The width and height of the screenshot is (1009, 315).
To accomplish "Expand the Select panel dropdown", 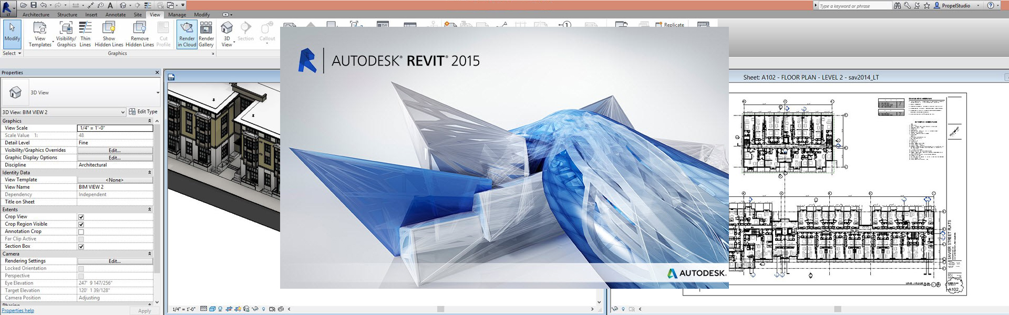I will (x=12, y=53).
